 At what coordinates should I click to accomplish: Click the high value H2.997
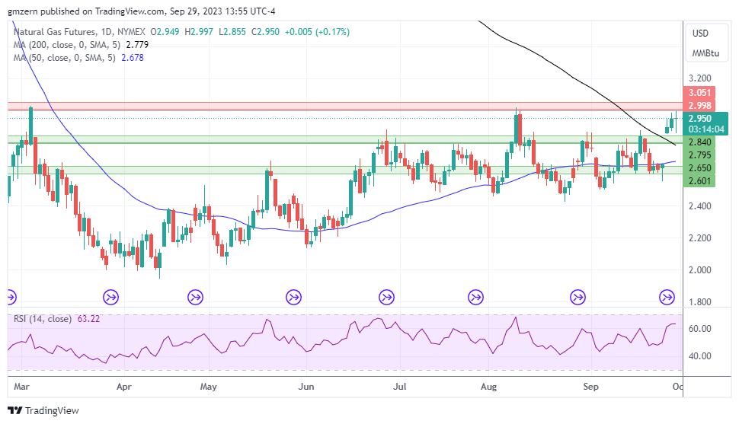point(199,32)
